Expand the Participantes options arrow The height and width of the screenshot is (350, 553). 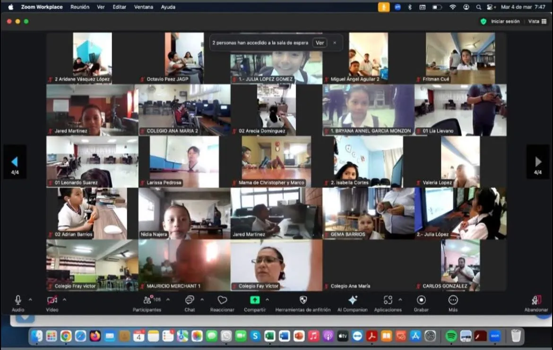click(x=168, y=299)
